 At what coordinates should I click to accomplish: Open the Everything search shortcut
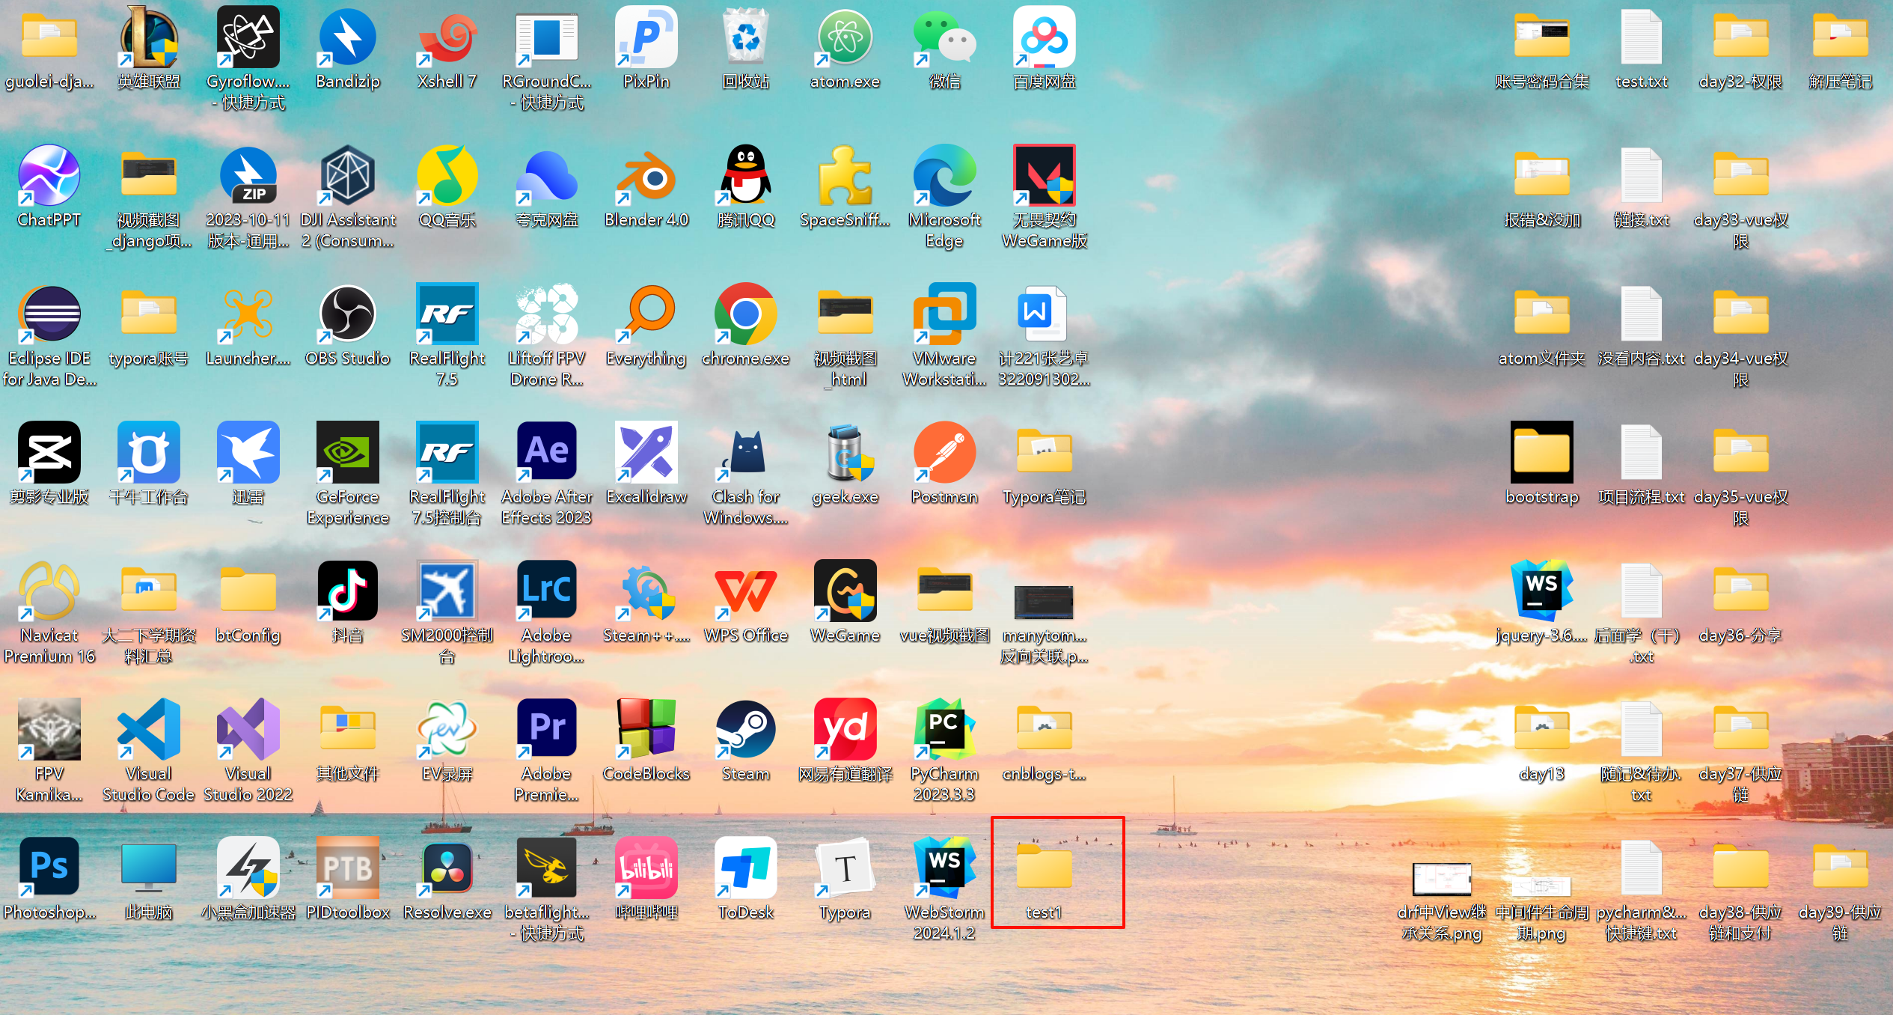646,314
